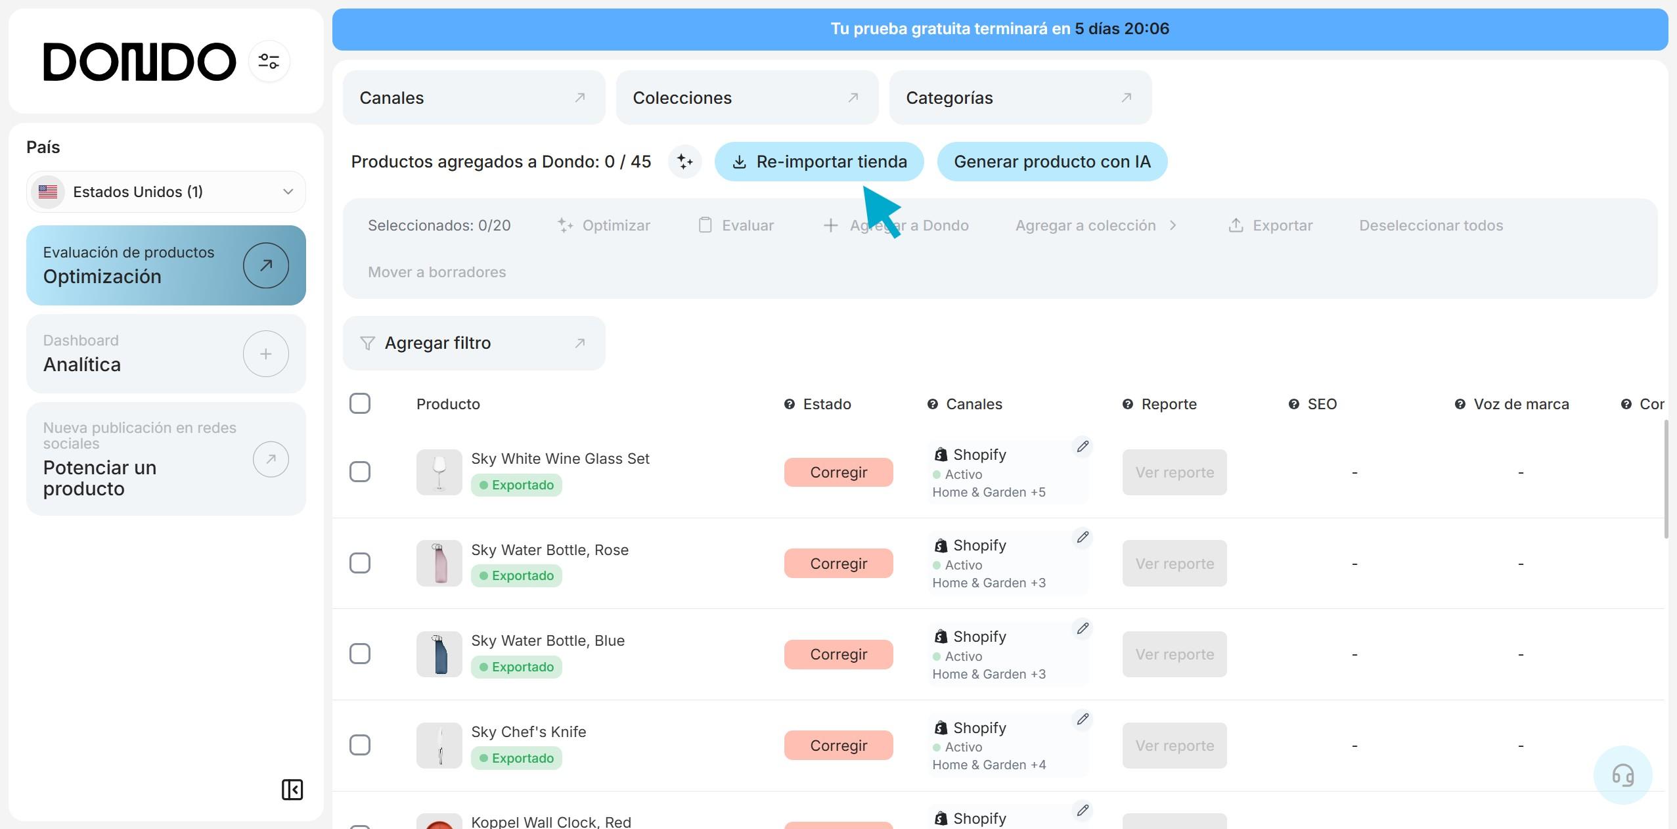Open the support headset chat bubble
Viewport: 1677px width, 829px height.
1622,775
